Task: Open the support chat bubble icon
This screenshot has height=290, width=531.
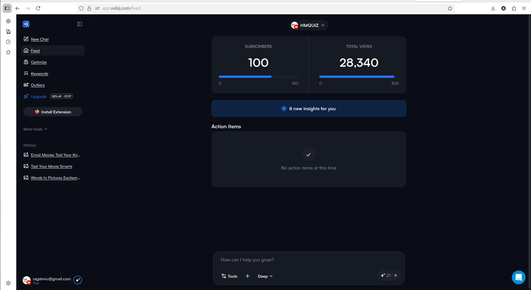Action: (518, 277)
